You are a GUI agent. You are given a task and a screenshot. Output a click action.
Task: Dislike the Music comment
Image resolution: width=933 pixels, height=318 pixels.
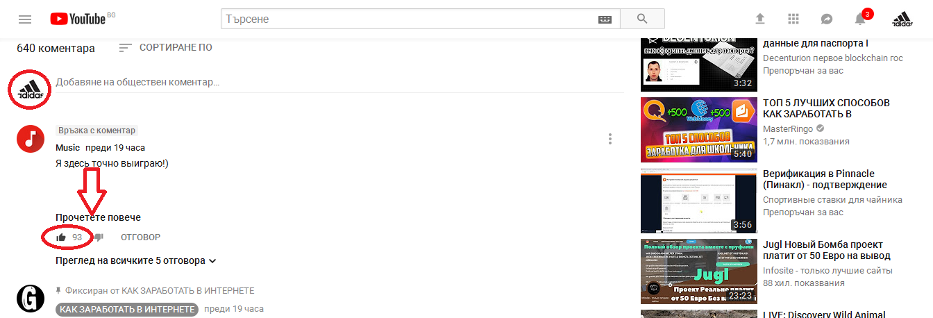99,237
